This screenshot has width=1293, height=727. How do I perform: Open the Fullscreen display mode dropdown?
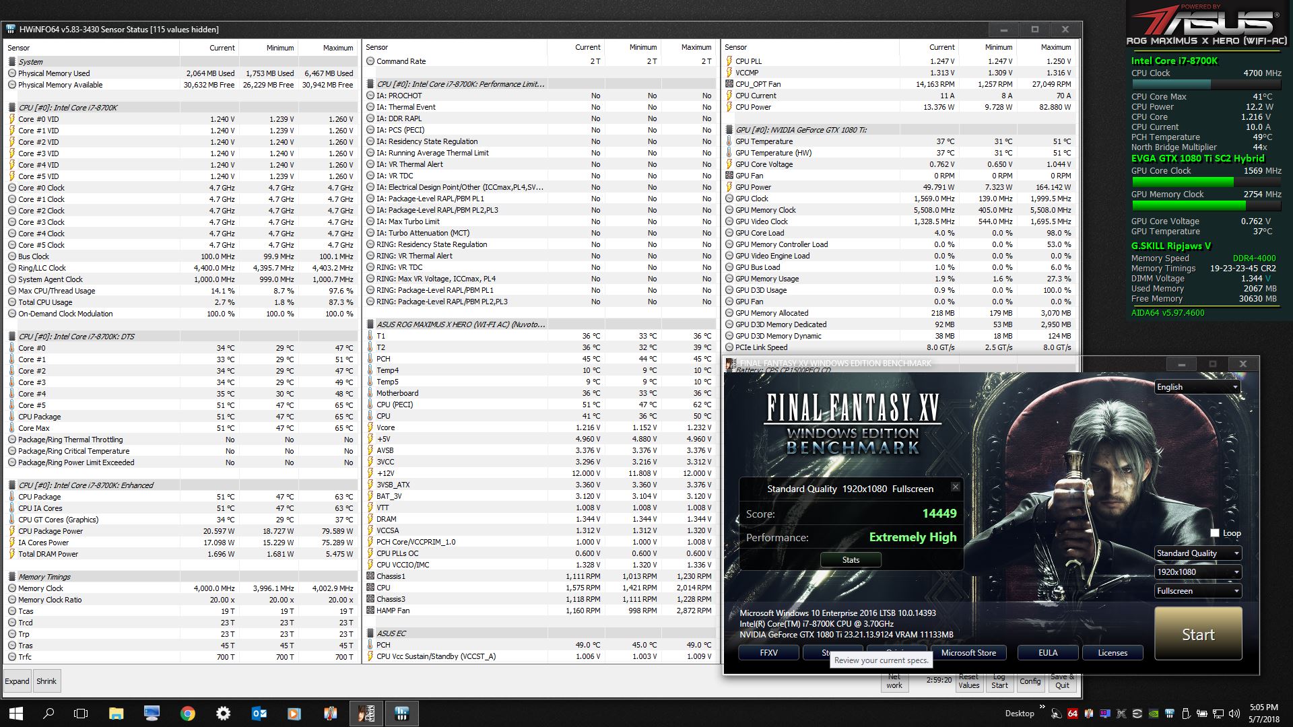coord(1197,591)
